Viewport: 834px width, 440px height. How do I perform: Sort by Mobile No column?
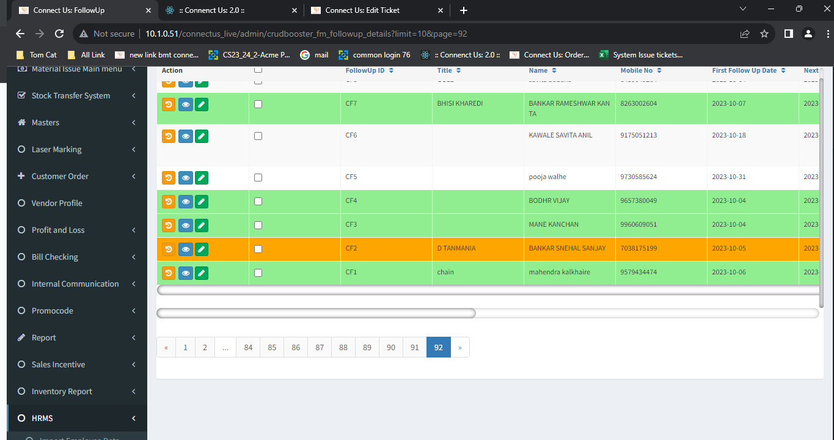641,70
